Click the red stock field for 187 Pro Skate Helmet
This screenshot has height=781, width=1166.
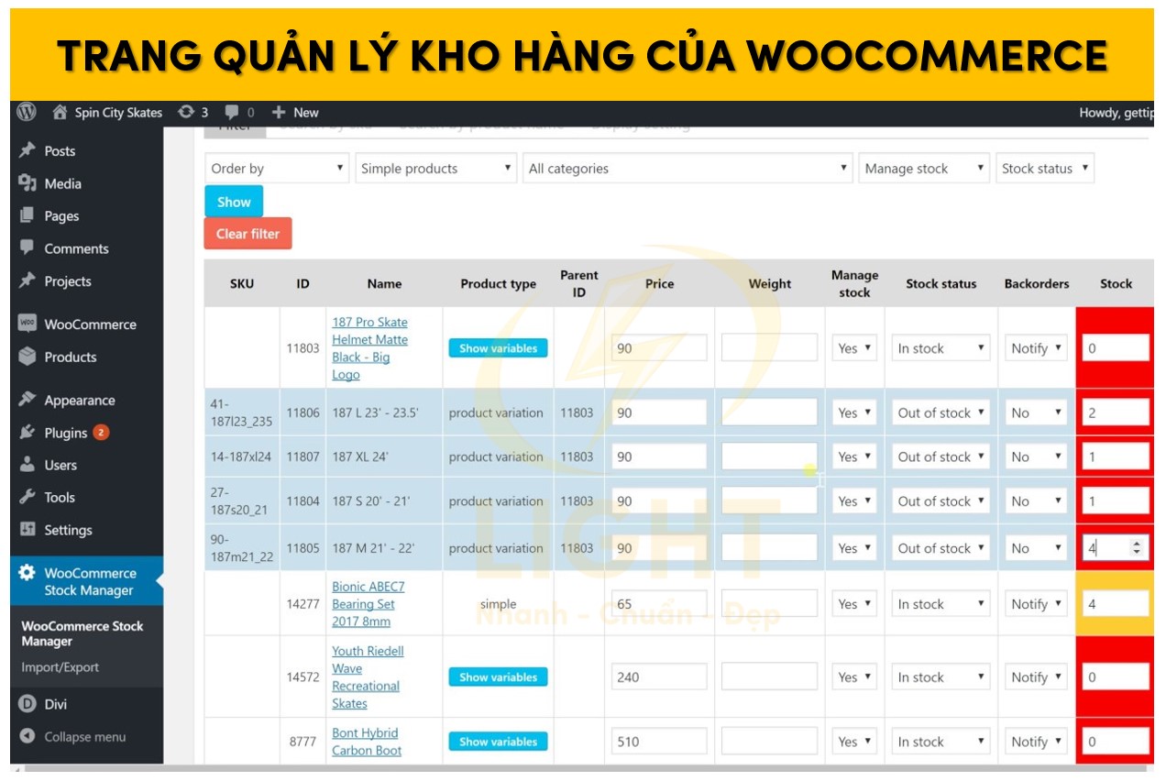(x=1116, y=348)
